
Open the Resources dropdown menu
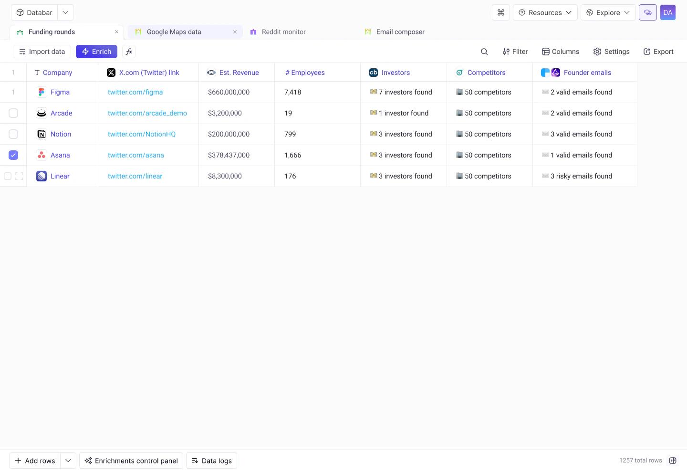[545, 12]
